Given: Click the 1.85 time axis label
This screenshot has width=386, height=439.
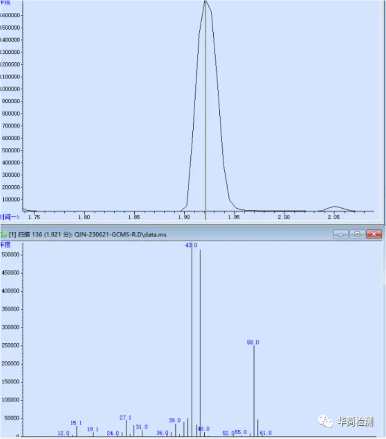Looking at the screenshot, I should click(x=134, y=217).
